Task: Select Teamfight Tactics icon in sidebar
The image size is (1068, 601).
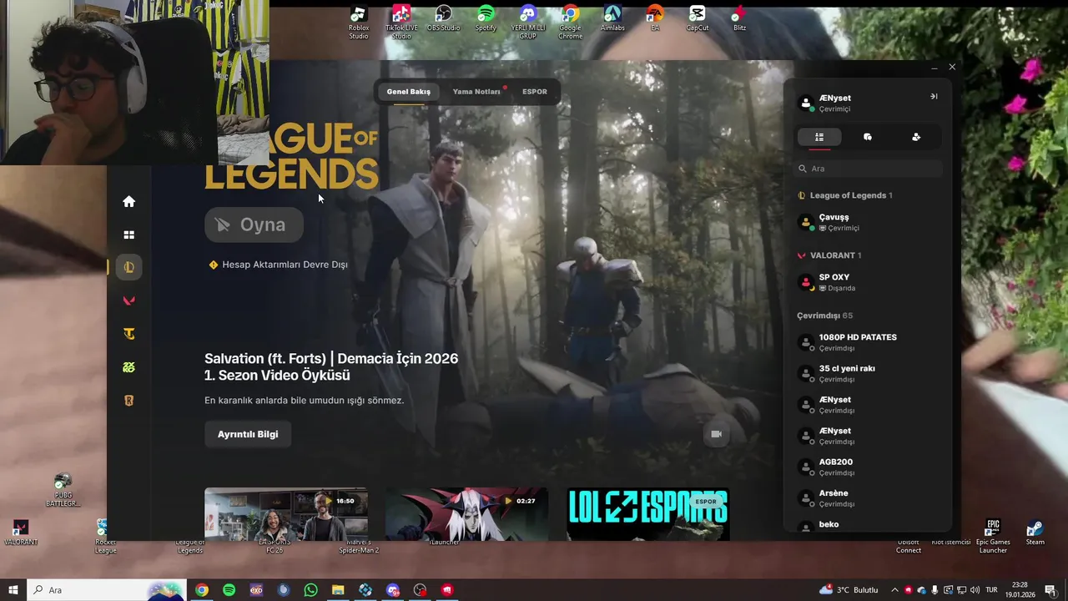Action: [128, 334]
